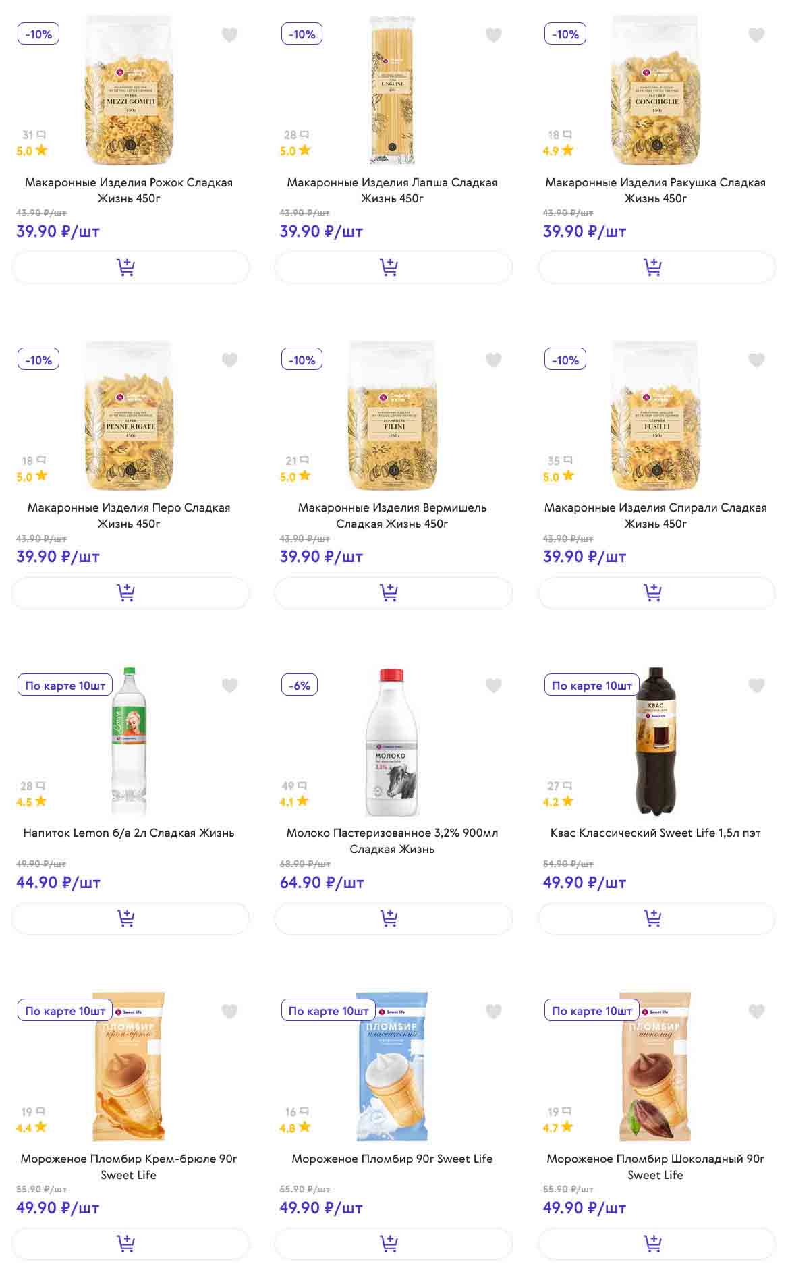
Task: Open Макаронные Изделия Вермишель product title
Action: pos(392,516)
